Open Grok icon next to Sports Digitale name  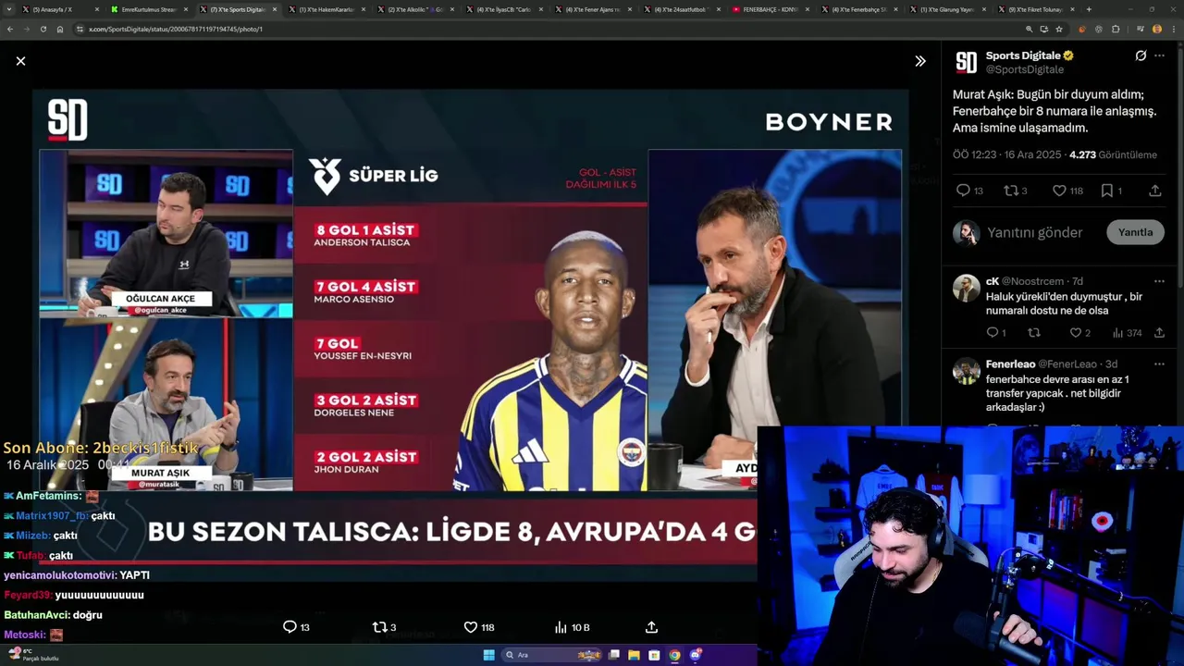point(1141,55)
